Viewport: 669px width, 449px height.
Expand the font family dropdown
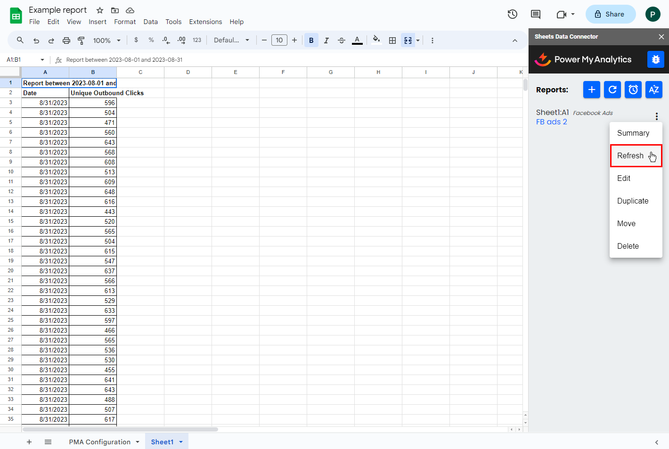pos(231,41)
